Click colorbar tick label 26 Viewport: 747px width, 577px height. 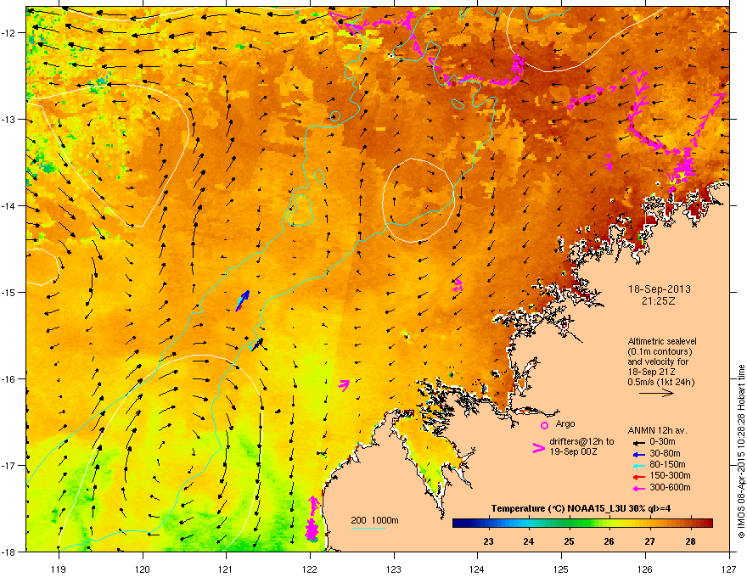[609, 541]
